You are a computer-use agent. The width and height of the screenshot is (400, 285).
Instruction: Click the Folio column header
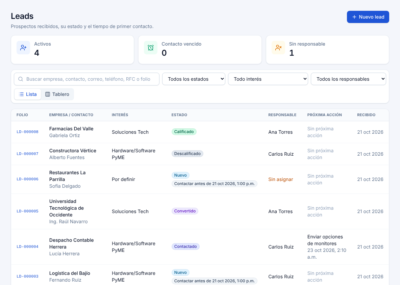22,115
